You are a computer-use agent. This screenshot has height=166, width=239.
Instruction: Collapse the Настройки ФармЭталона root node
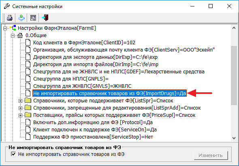[x=5, y=28]
